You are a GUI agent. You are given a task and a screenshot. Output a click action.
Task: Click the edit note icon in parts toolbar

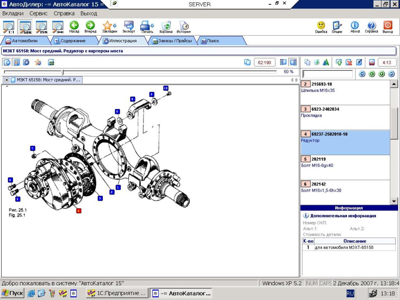click(x=359, y=62)
